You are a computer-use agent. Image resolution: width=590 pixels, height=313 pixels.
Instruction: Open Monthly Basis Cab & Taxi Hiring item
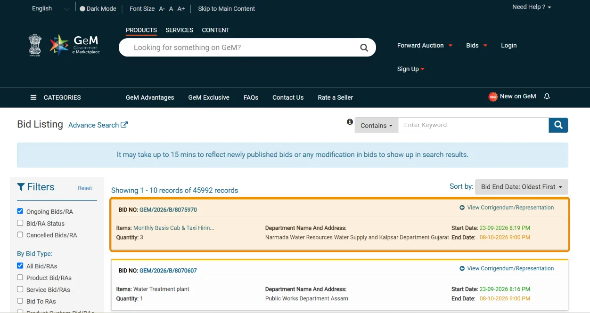tap(173, 228)
